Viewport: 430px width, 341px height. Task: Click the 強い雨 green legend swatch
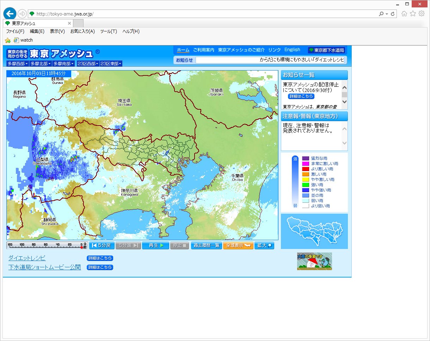[x=306, y=185]
